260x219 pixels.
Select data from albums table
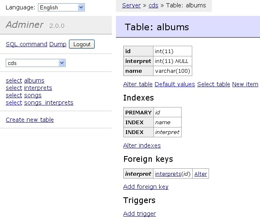point(14,80)
